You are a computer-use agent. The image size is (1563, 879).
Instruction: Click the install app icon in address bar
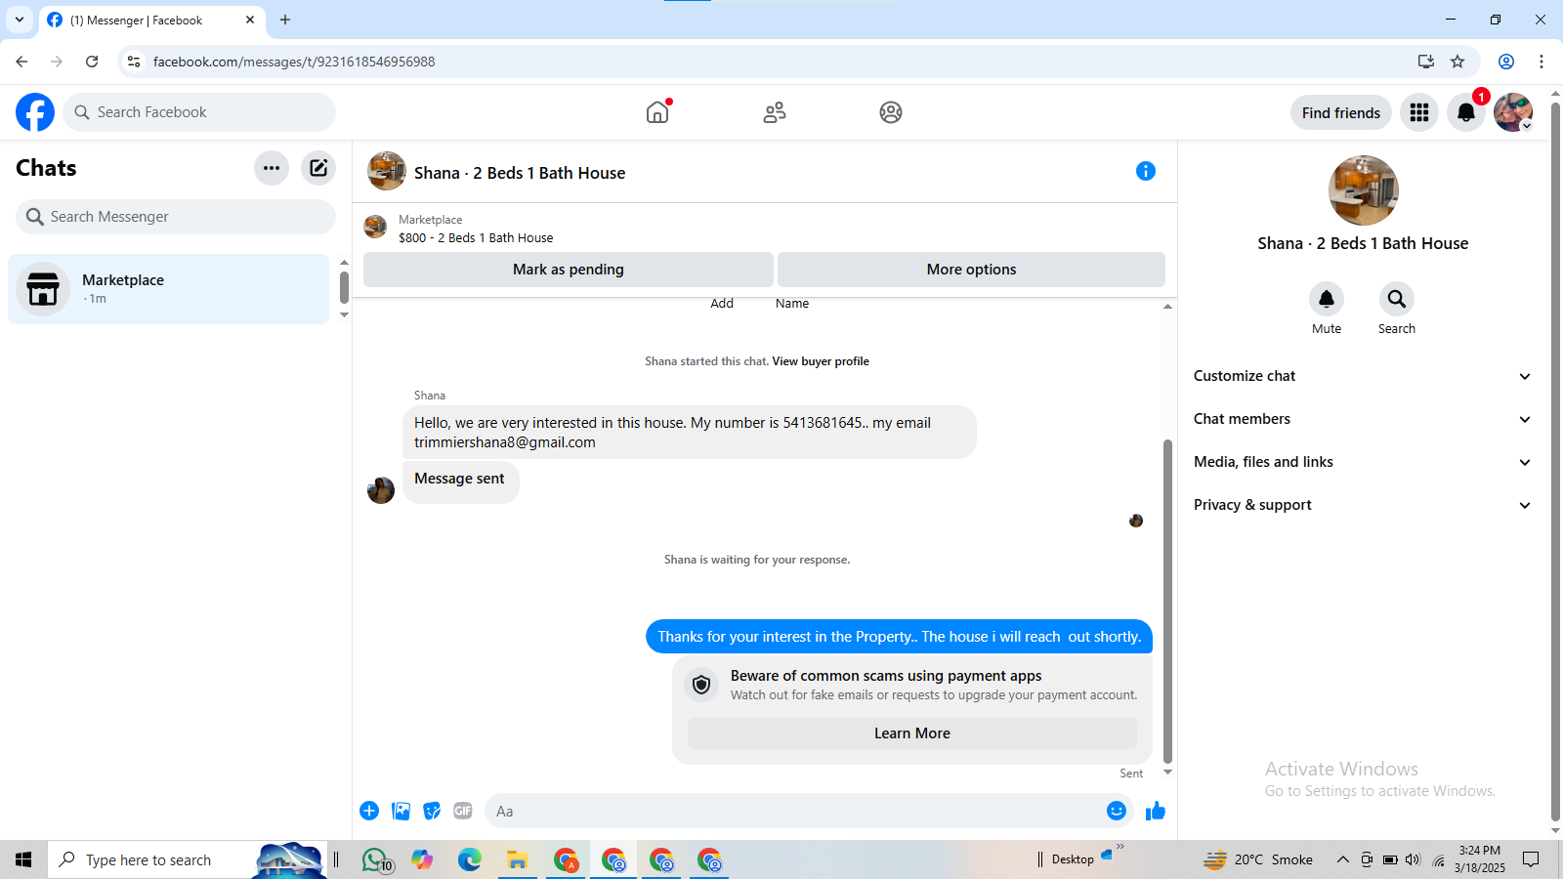click(x=1426, y=62)
